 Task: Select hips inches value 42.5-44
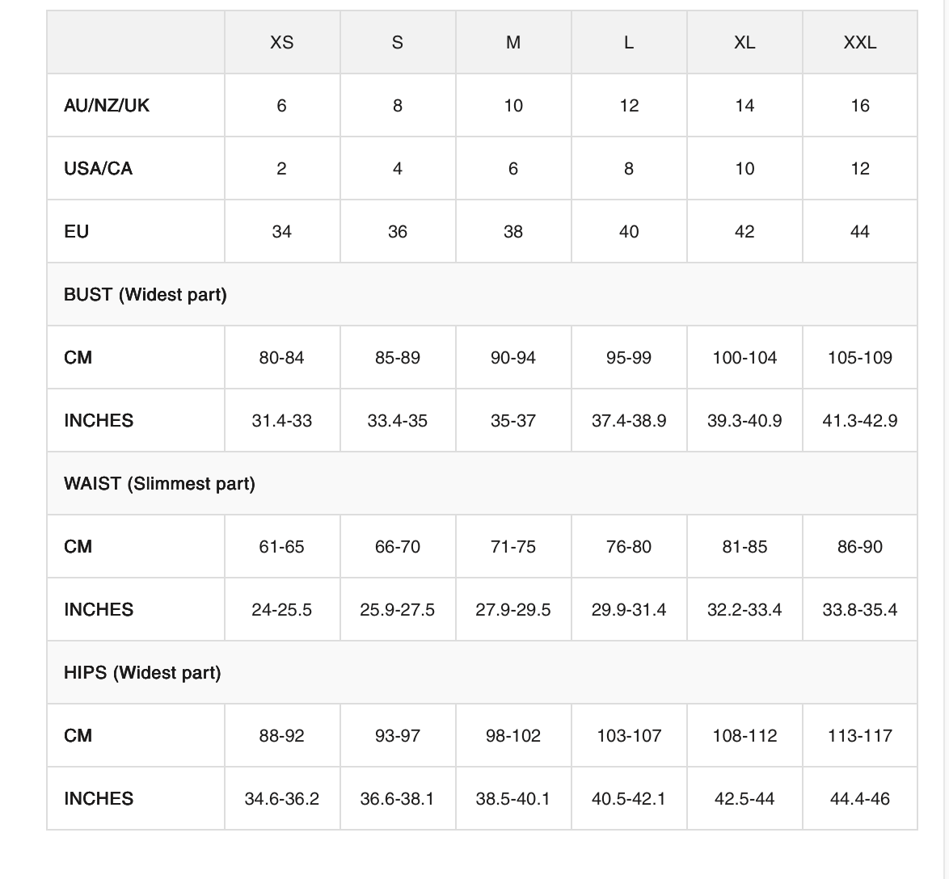pyautogui.click(x=744, y=798)
